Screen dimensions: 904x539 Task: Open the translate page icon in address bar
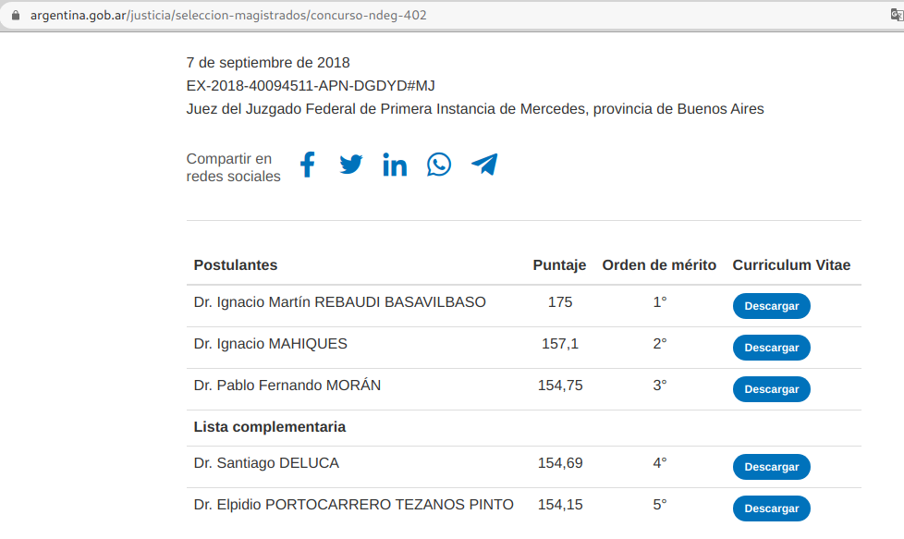coord(898,15)
